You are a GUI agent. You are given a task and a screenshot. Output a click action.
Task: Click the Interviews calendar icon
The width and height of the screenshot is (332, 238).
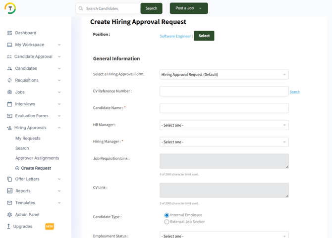click(9, 104)
